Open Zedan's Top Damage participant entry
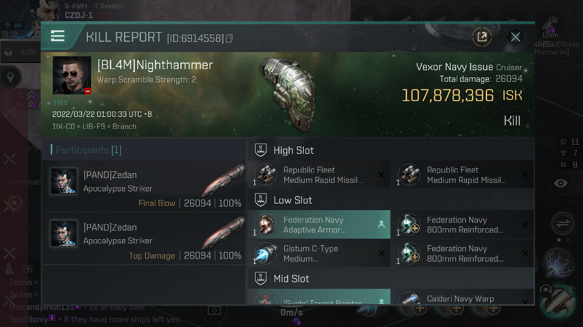The width and height of the screenshot is (583, 327). pyautogui.click(x=145, y=239)
